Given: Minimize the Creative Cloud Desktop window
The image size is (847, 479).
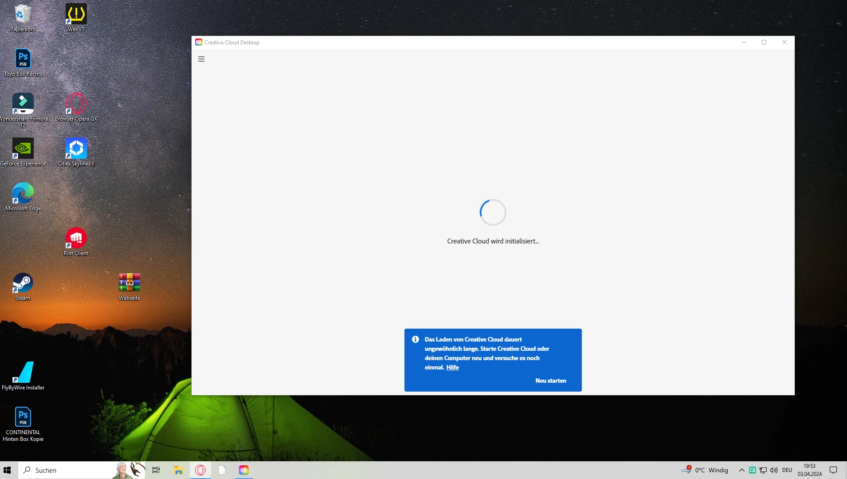Looking at the screenshot, I should [744, 42].
